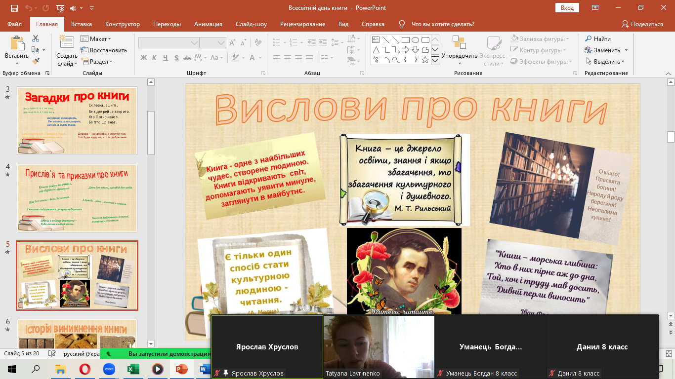Expand the shapes gallery More button
Viewport: 675px width, 379px height.
[x=435, y=60]
